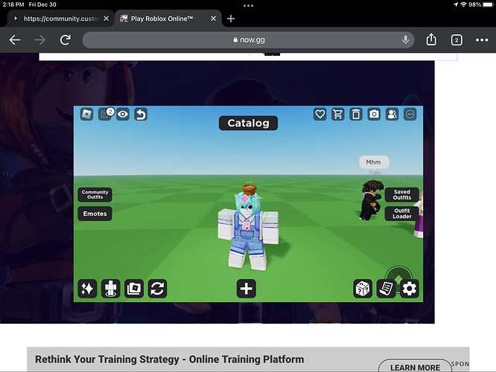Viewport: 496px width, 372px height.
Task: Open the three-dot game options menu
Action: coord(410,114)
